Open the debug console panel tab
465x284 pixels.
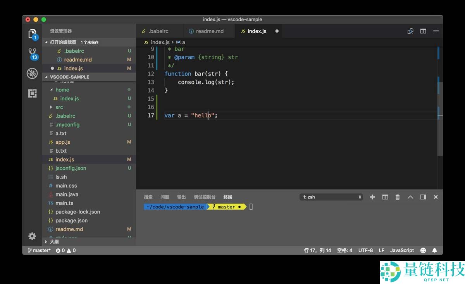point(205,197)
